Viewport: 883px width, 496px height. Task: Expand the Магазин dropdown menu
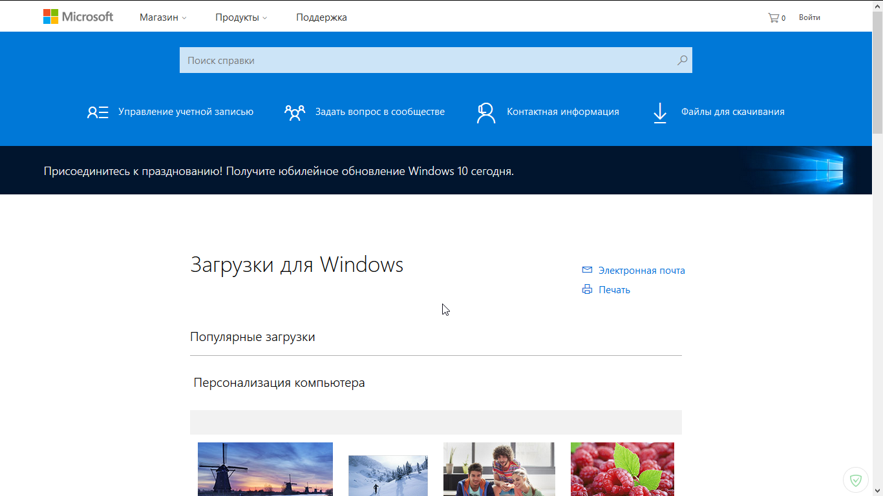click(163, 17)
